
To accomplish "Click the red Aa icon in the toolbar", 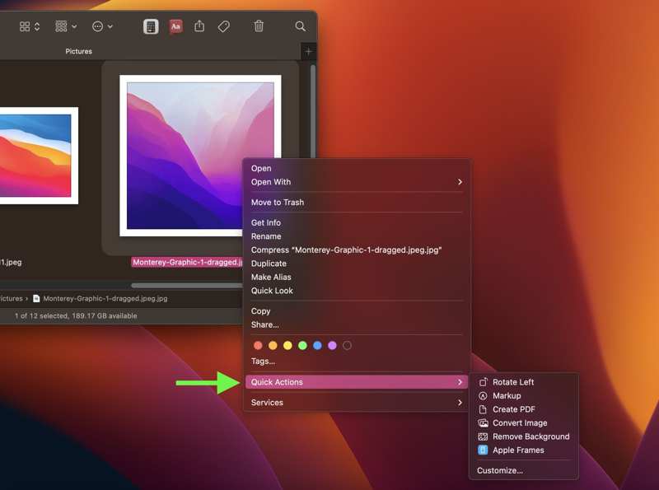I will click(x=175, y=26).
